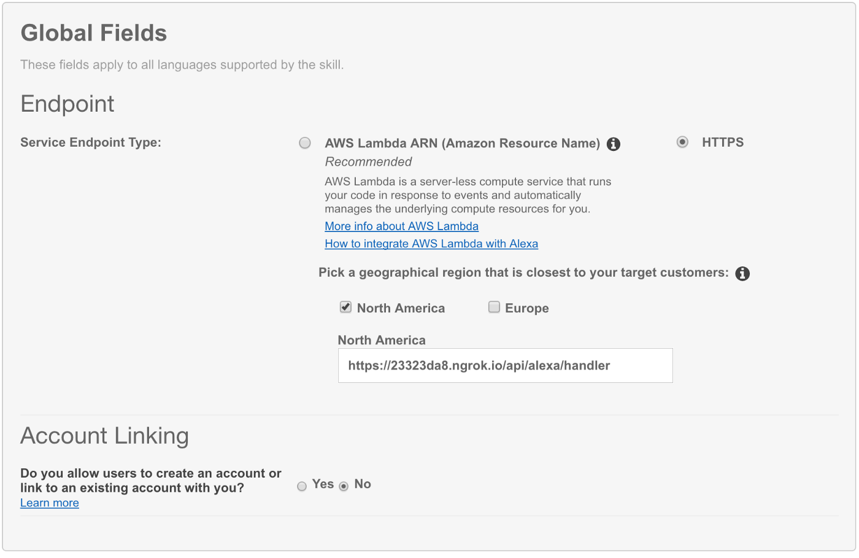Click 'Do you allow users to create' question

coord(151,481)
